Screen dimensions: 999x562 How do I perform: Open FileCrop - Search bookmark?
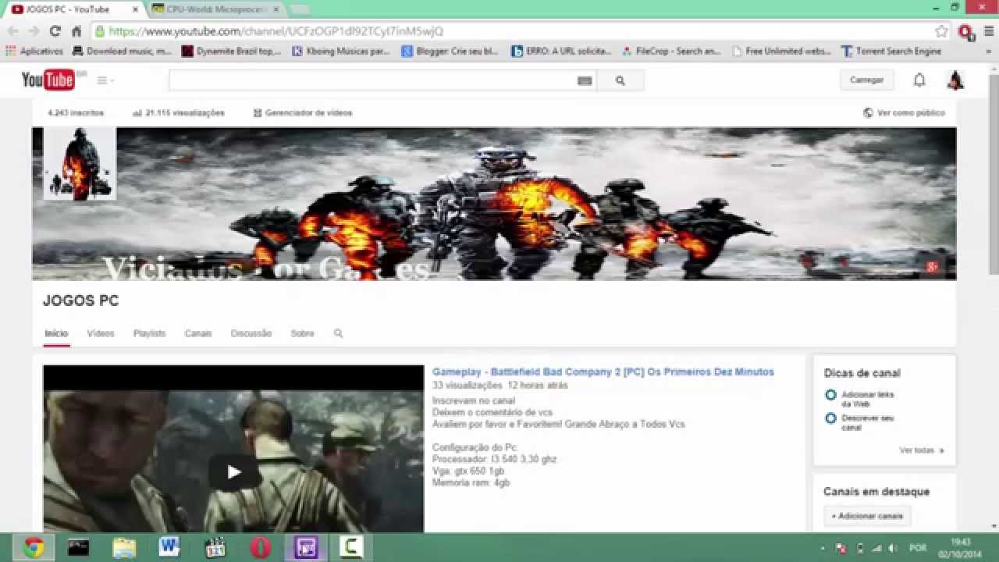coord(671,52)
